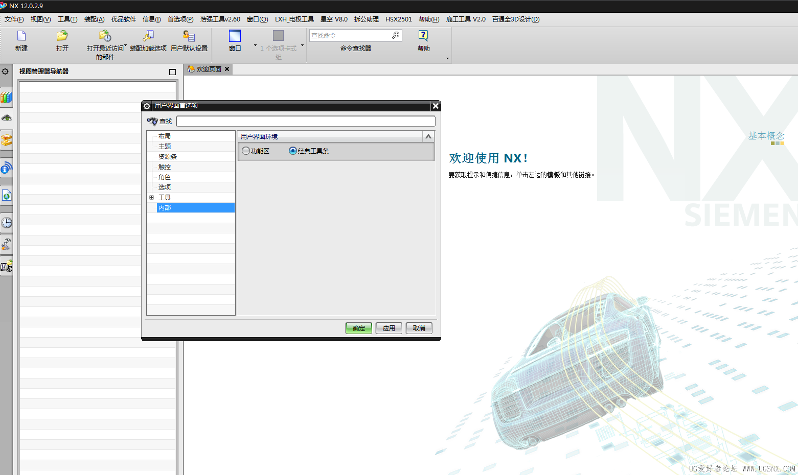Open 打开最近访问的部件 recent parts icon

point(105,36)
